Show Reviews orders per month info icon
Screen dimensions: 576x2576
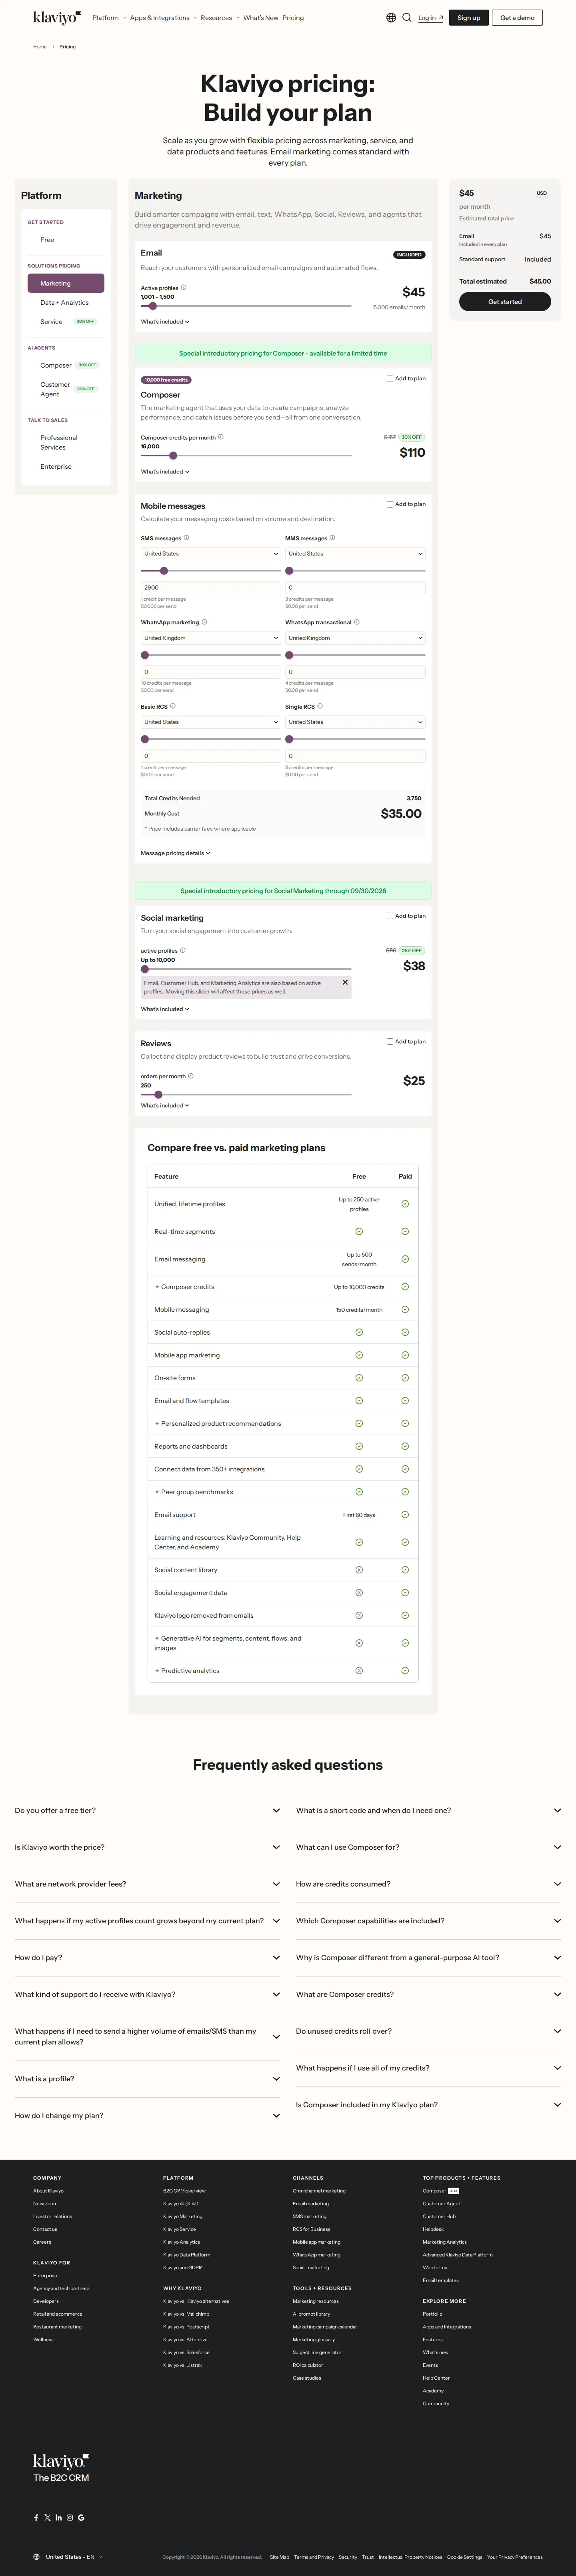191,1076
